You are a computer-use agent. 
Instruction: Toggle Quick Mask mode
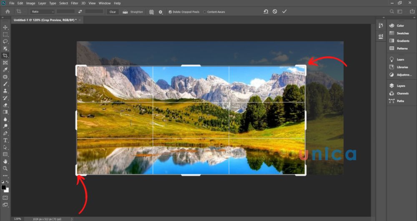(5, 198)
